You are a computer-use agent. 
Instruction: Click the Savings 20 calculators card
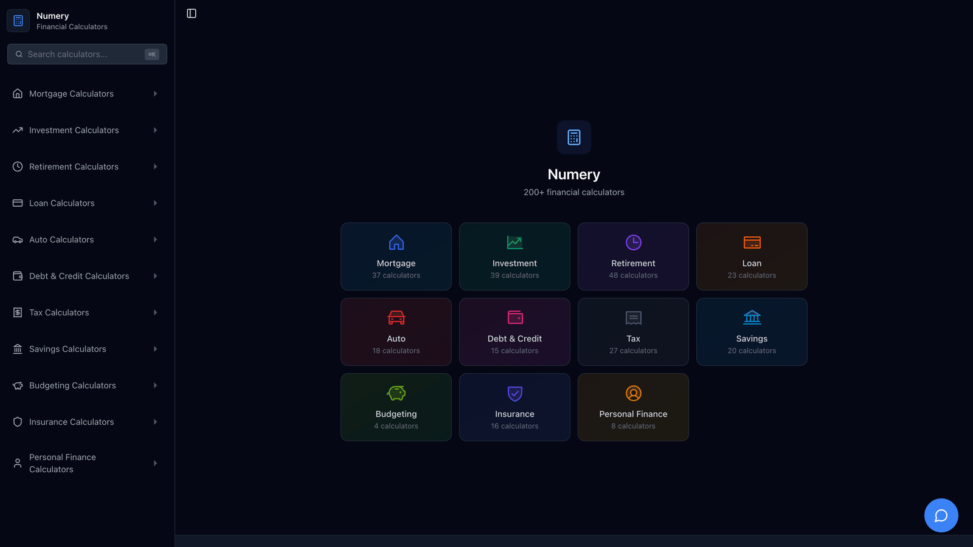pos(752,331)
